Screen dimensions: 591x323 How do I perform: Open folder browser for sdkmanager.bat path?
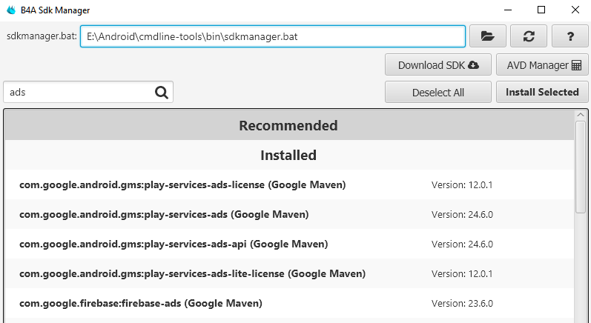tap(487, 36)
